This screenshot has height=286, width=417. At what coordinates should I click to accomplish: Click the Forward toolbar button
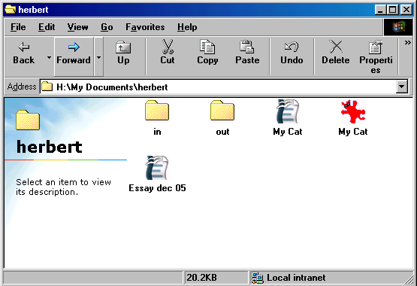point(74,56)
